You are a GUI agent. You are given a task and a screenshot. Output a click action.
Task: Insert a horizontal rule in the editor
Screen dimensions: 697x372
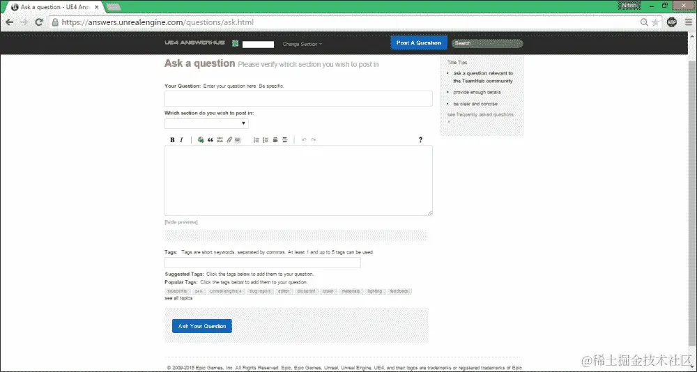(285, 140)
